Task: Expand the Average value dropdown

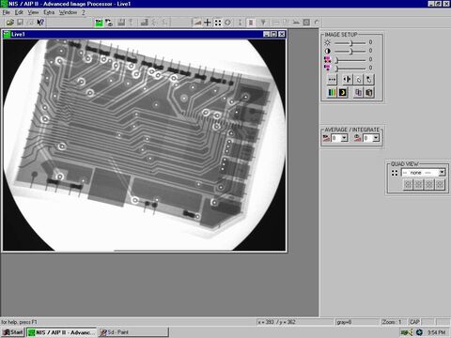Action: click(344, 138)
